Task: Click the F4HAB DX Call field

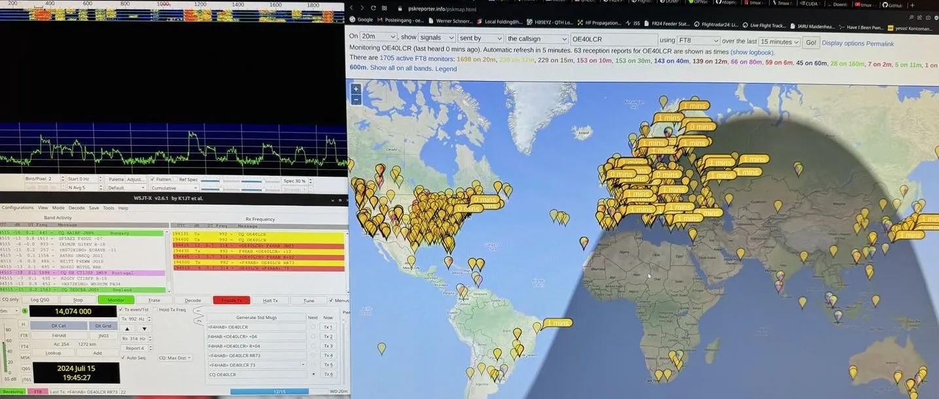Action: pos(59,335)
